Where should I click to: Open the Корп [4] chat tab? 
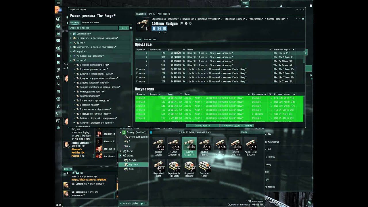tap(68, 169)
